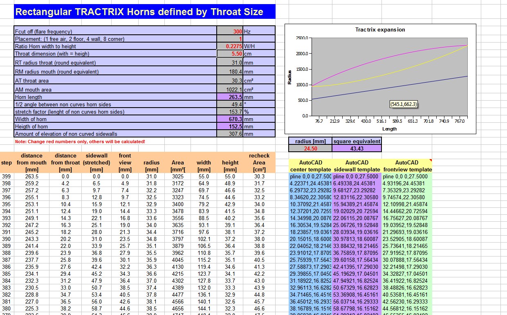The height and width of the screenshot is (315, 507).
Task: Click the elevation value 307.6
Action: (230, 134)
